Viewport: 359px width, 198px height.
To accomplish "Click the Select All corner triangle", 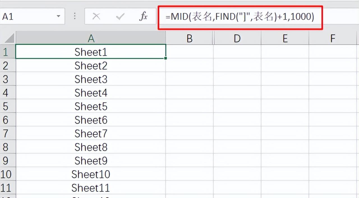I will (10, 38).
